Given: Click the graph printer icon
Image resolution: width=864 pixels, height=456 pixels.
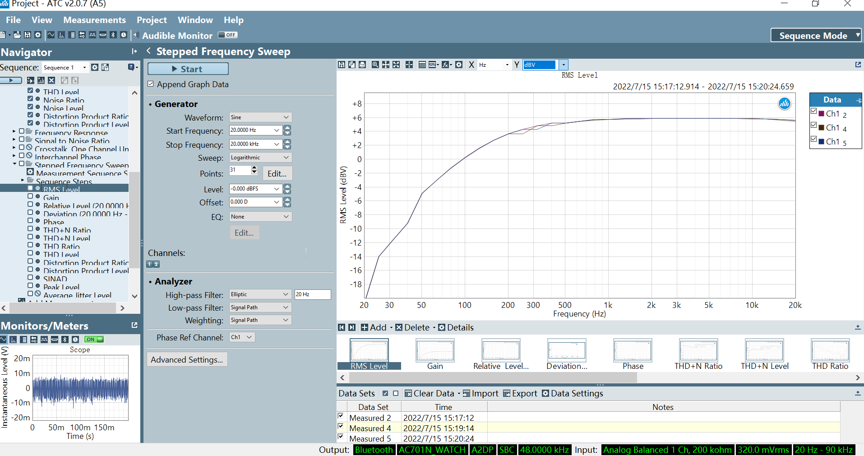Looking at the screenshot, I should [362, 65].
